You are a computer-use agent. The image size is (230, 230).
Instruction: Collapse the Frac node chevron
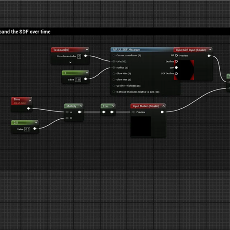tap(113, 106)
